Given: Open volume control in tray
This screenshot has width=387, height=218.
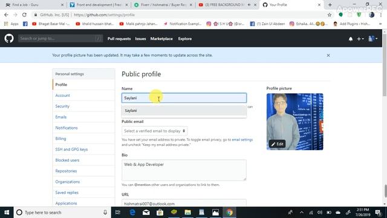Looking at the screenshot, I should pos(320,213).
